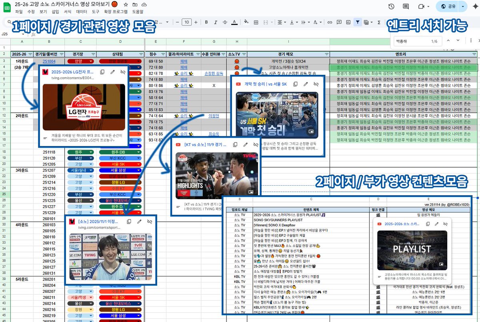Start a Meet call camera icon
Screen dimensions: 480x322
coord(420,7)
